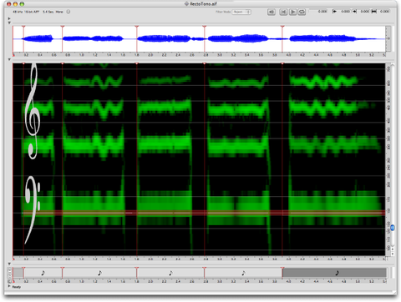Select the dark highlighted last note region
This screenshot has width=401, height=302.
click(334, 273)
